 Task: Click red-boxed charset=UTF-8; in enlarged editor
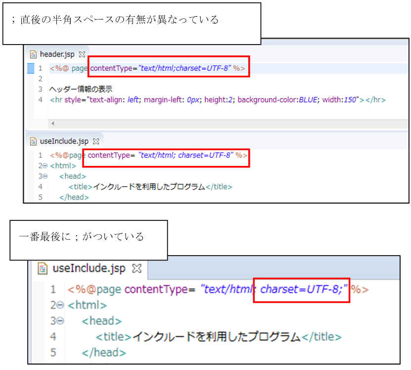[302, 289]
